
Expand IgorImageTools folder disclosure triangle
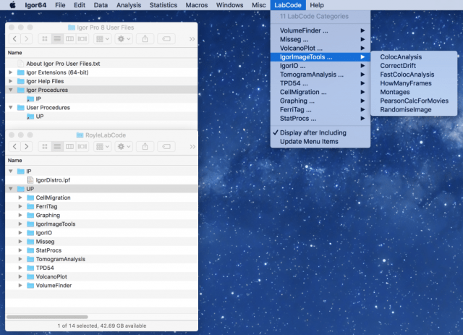tap(20, 224)
